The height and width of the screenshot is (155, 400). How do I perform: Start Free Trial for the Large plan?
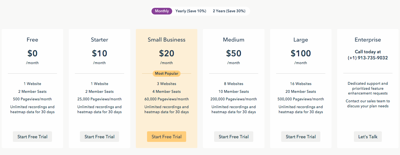click(x=301, y=137)
